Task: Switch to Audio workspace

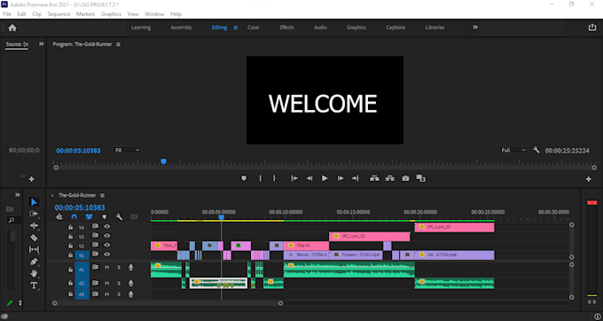Action: click(x=320, y=27)
